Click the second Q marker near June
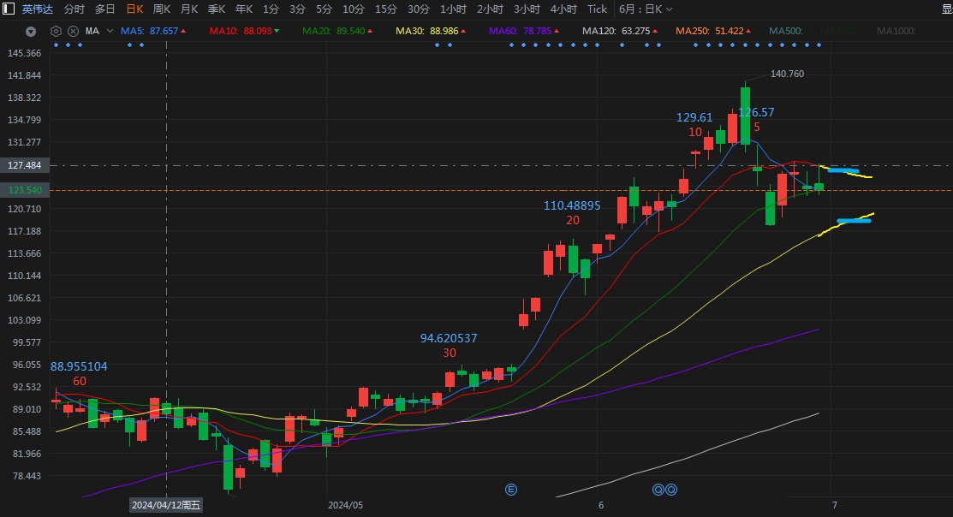This screenshot has height=517, width=953. tap(671, 490)
